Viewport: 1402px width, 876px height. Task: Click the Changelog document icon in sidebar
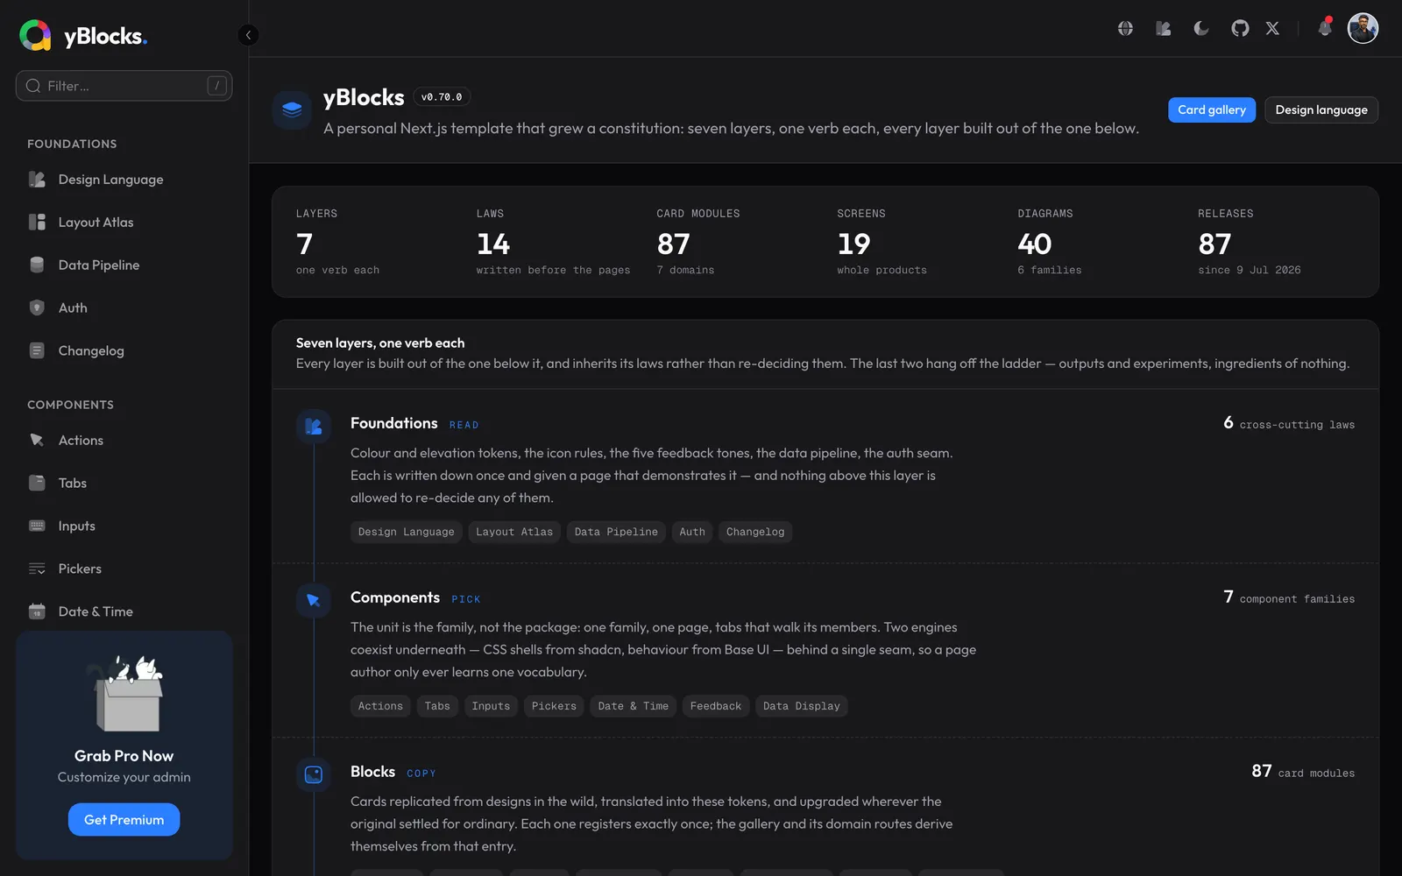point(37,351)
